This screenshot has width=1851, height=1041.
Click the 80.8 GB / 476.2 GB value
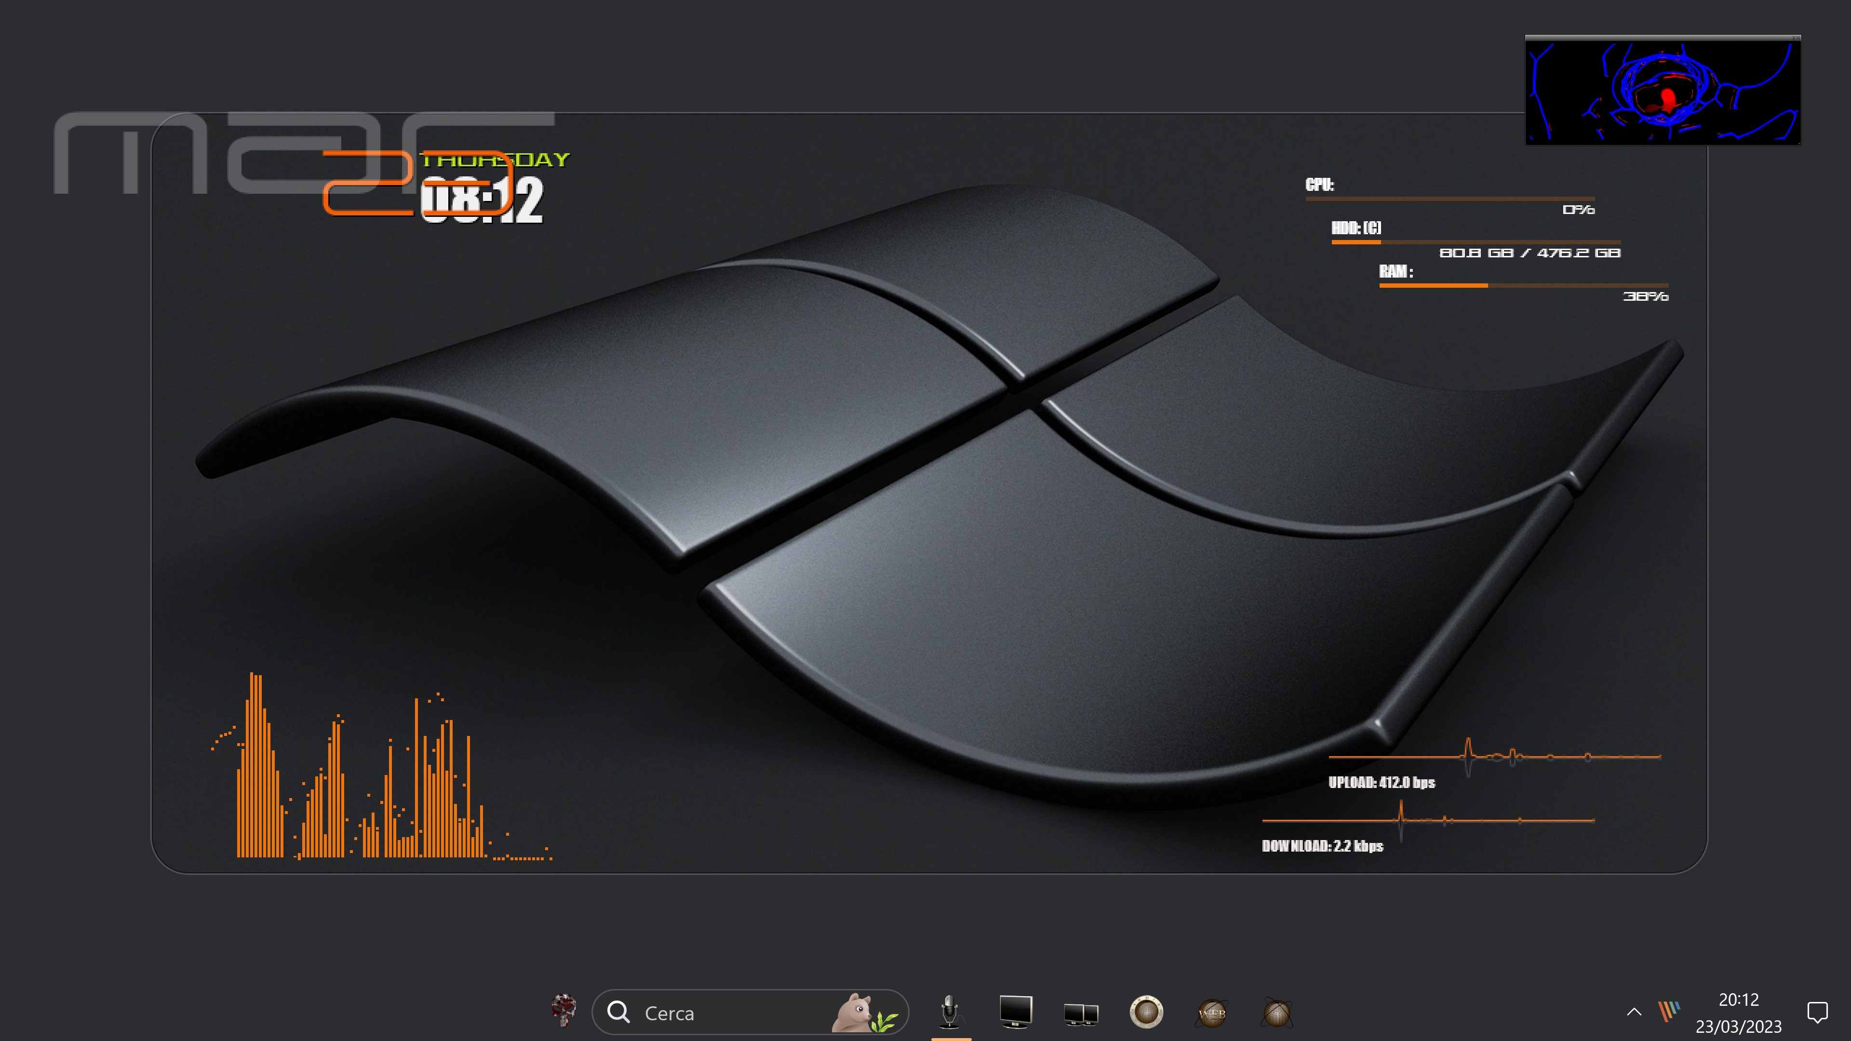click(x=1530, y=253)
